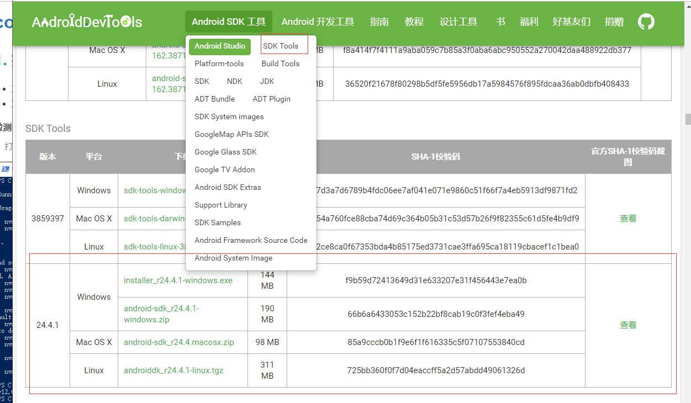Pick Build Tools in the dropdown

pos(281,64)
